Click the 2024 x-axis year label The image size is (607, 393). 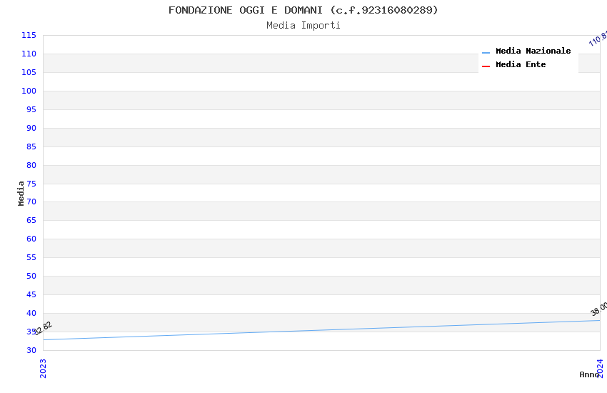pos(600,368)
